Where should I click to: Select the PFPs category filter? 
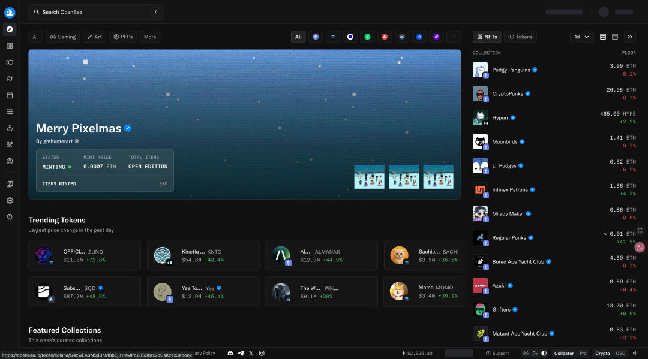coord(123,37)
